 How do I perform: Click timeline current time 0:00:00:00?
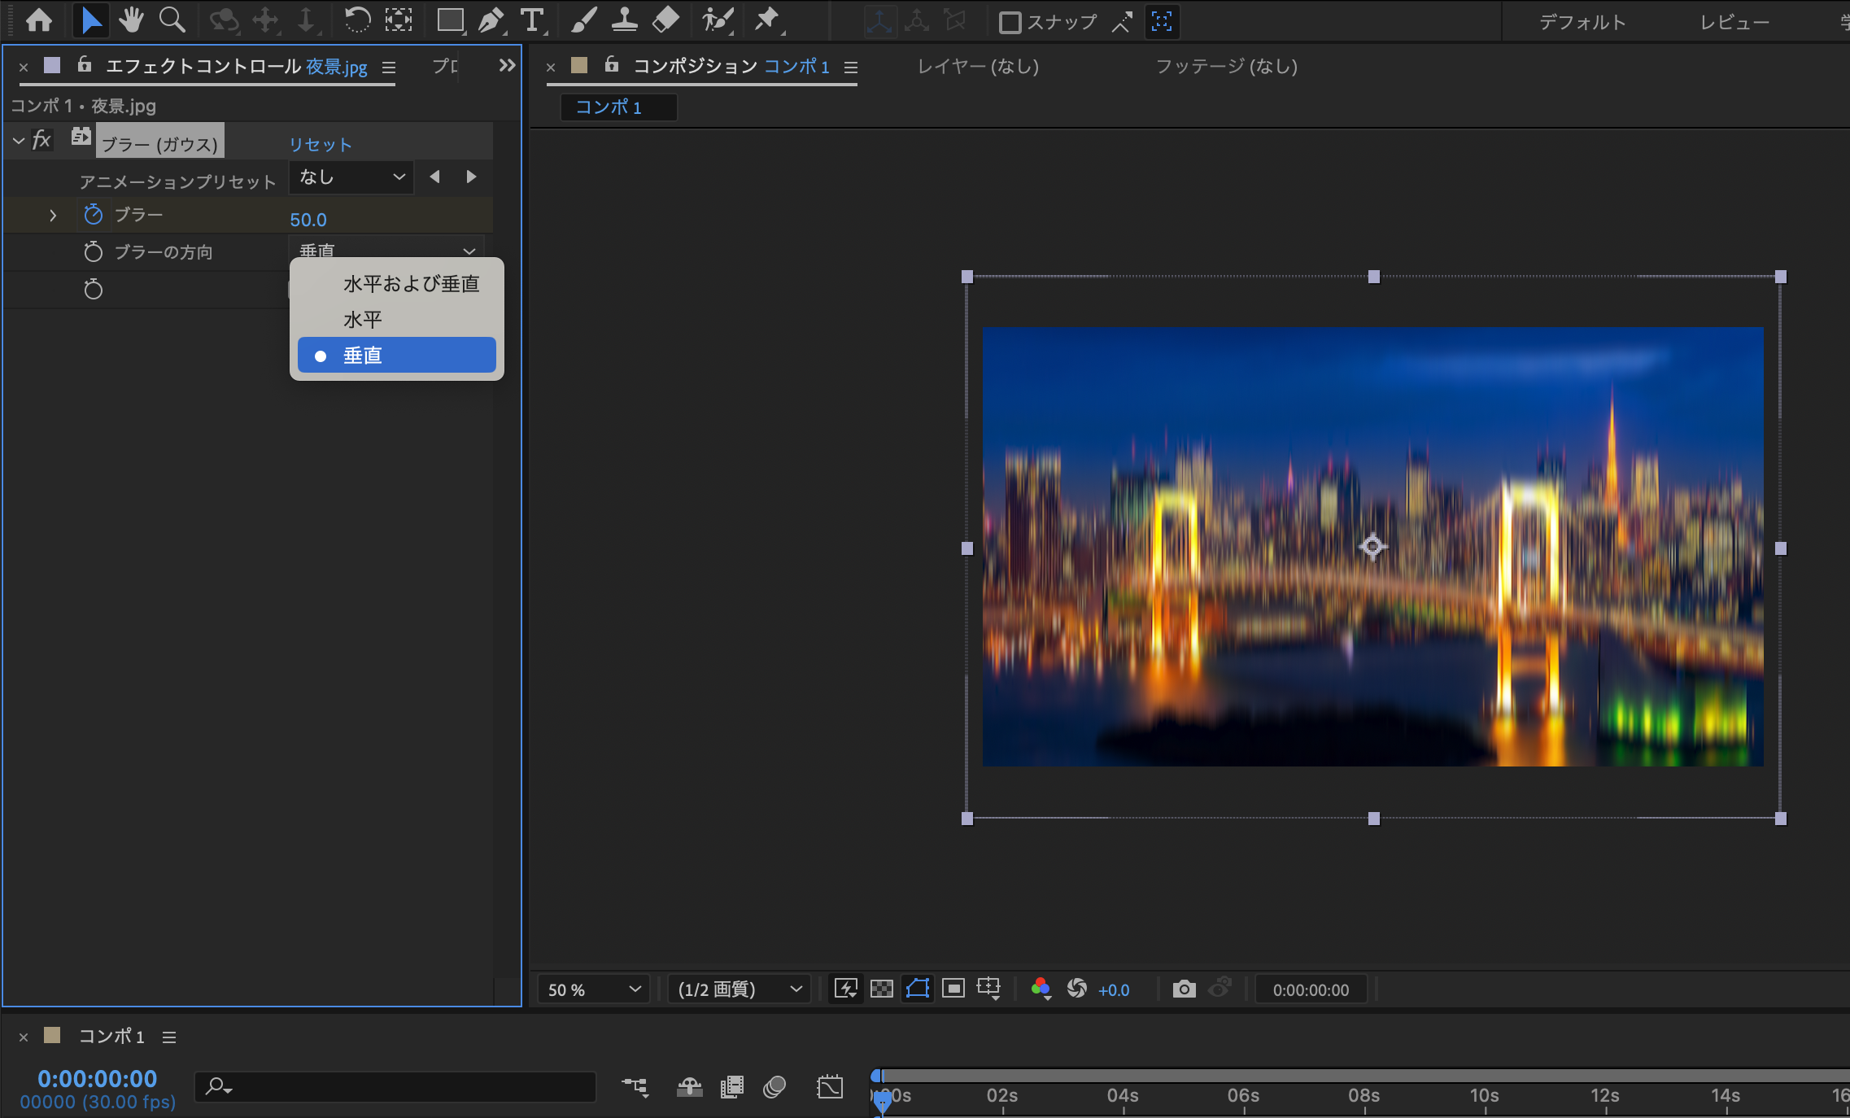click(x=98, y=1079)
